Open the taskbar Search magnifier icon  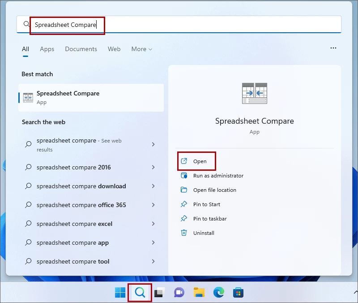[x=140, y=292]
